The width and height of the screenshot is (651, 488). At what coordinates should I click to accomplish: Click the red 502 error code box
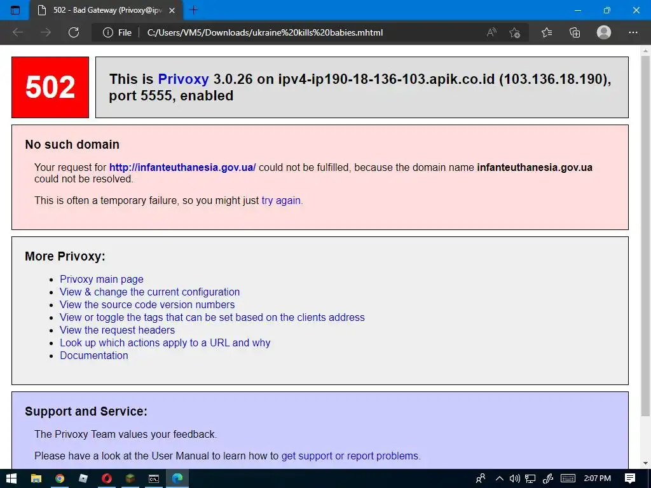pyautogui.click(x=50, y=87)
